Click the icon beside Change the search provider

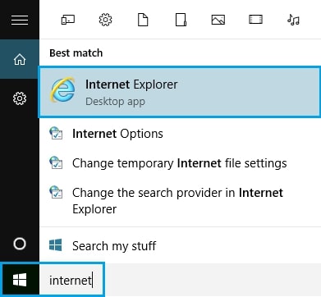(x=56, y=192)
